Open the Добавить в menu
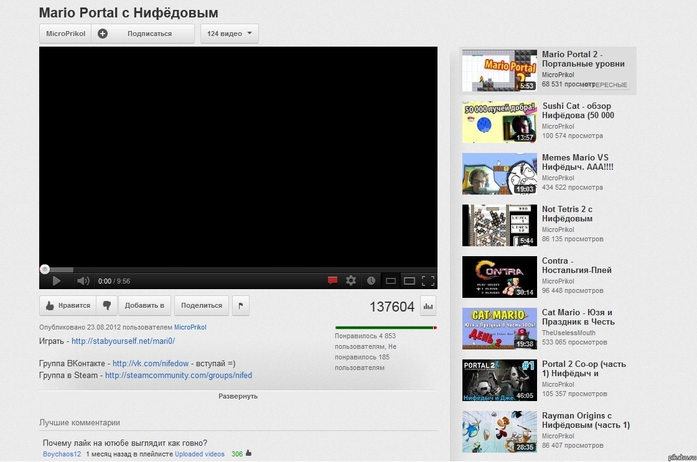 [x=144, y=306]
